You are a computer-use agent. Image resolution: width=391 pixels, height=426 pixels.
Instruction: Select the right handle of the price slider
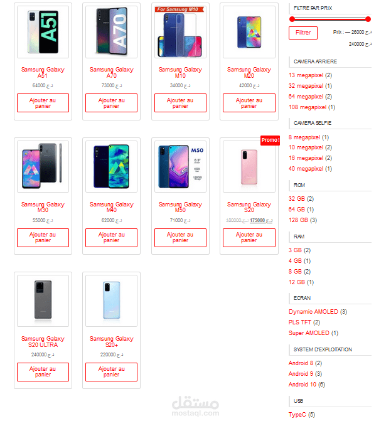[x=368, y=19]
